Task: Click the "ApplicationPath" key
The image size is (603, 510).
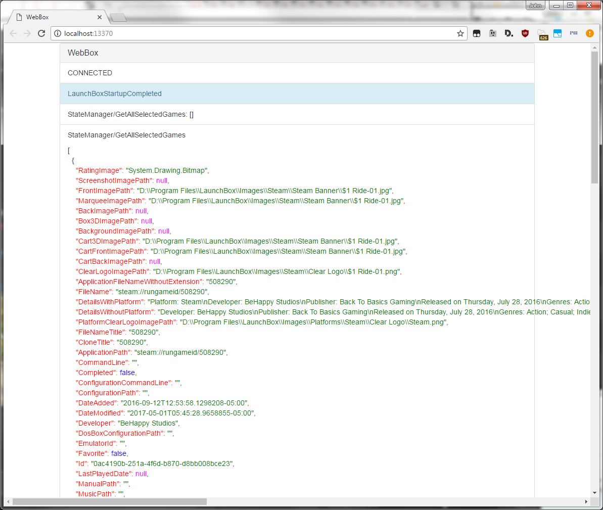Action: point(103,352)
